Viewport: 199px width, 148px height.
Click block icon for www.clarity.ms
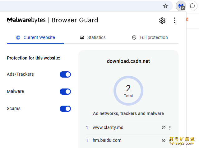pos(164,127)
